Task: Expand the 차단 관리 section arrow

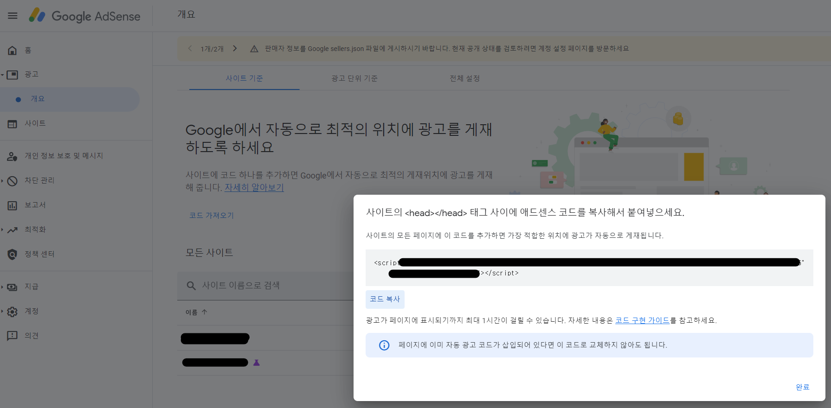Action: 2,181
